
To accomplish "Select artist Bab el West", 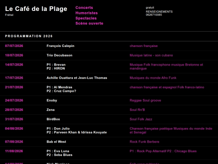I will point(56,142).
